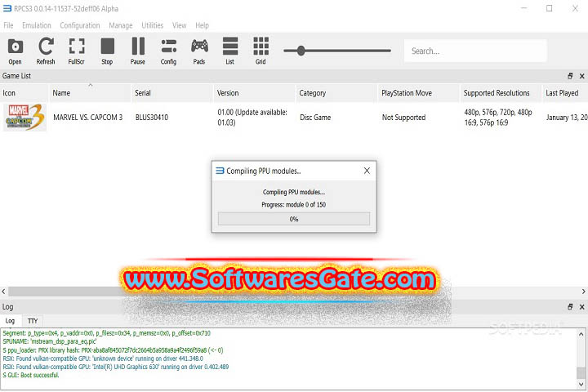Open the Pads controller settings
The height and width of the screenshot is (392, 588).
[x=199, y=51]
